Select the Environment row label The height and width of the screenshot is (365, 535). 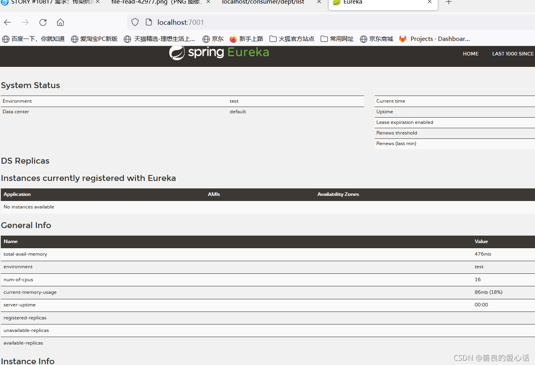coord(17,101)
